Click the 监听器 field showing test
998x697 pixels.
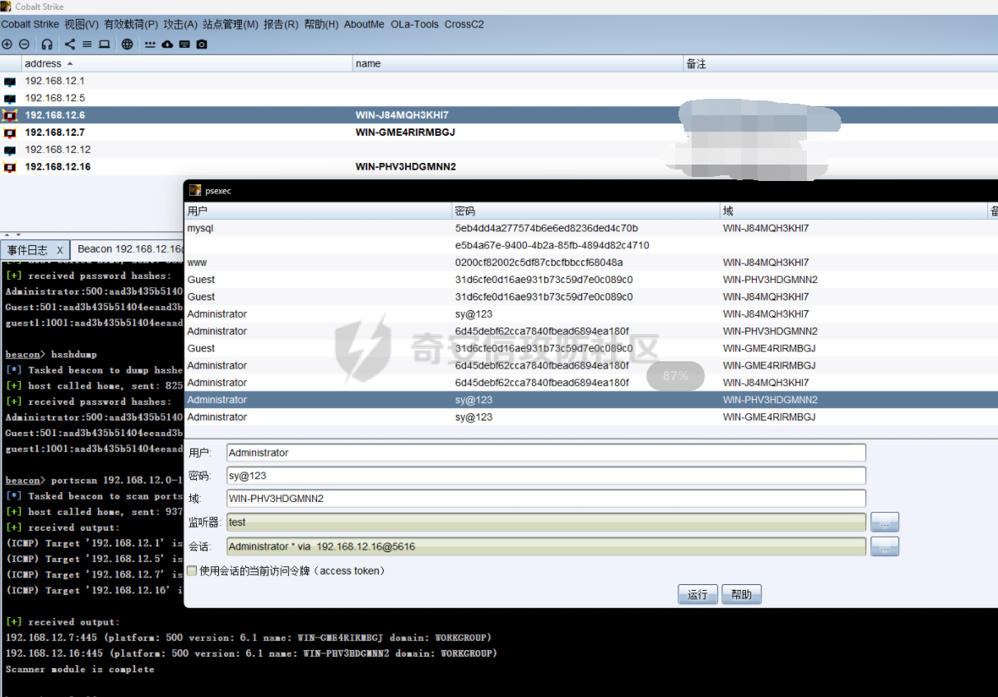tap(546, 523)
